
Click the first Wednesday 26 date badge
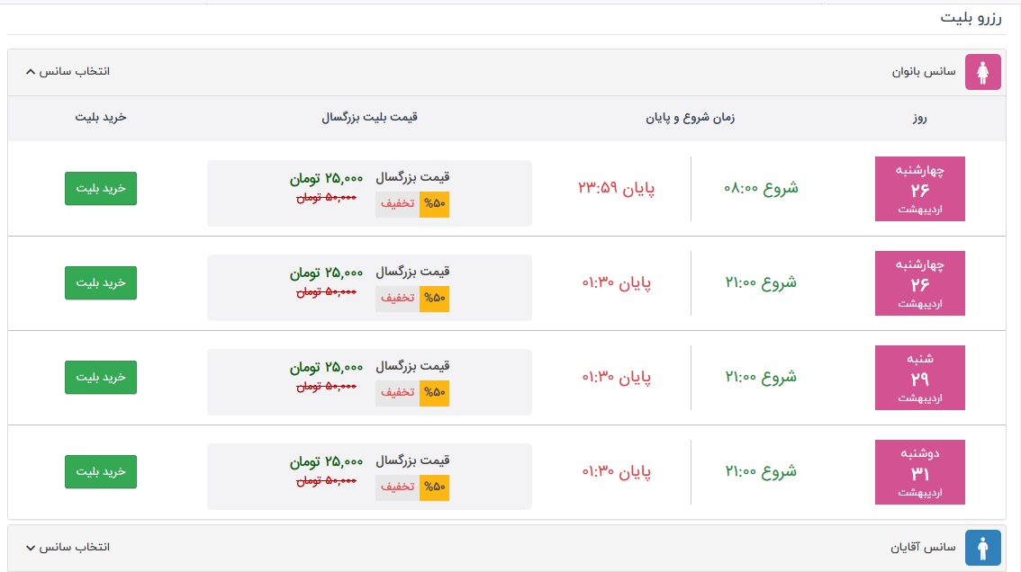pyautogui.click(x=919, y=189)
